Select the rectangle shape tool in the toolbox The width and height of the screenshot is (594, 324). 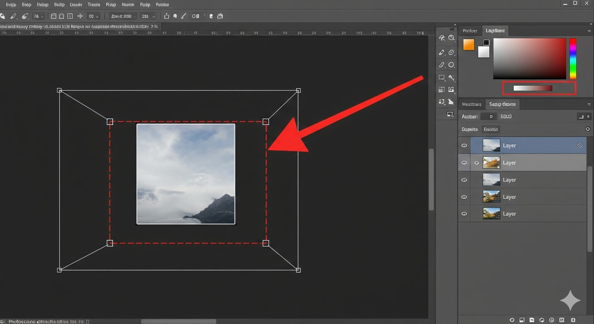[x=442, y=78]
